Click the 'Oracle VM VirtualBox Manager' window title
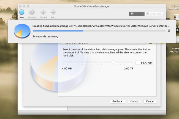The width and height of the screenshot is (179, 119). click(92, 6)
